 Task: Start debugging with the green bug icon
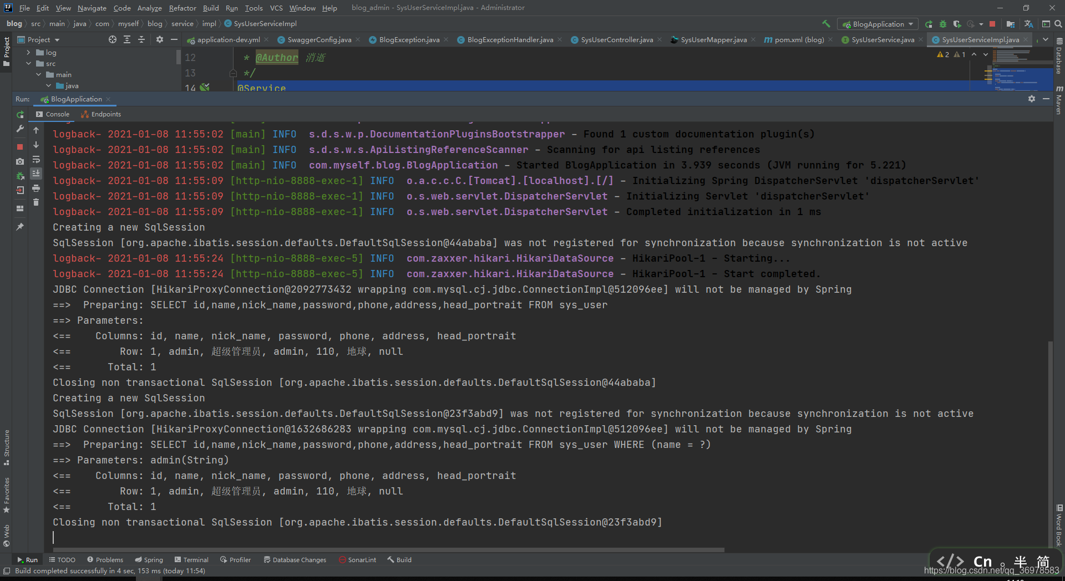tap(942, 24)
